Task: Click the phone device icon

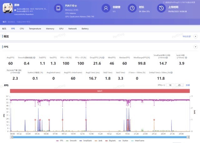Action: [58, 9]
